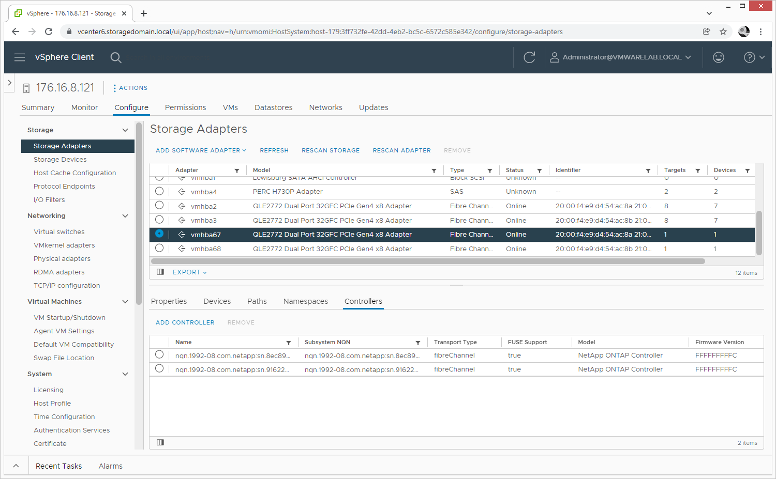The height and width of the screenshot is (479, 776).
Task: Open column chooser for adapters table
Action: [x=160, y=272]
